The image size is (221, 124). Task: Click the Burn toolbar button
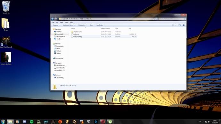pyautogui.click(x=91, y=25)
